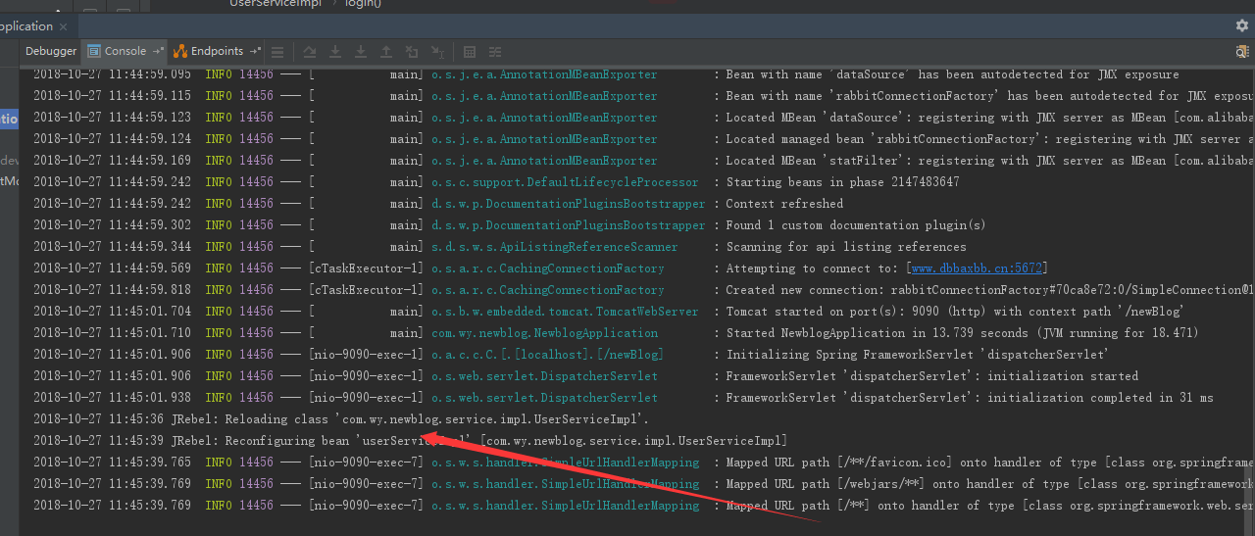Viewport: 1255px width, 536px height.
Task: Open the threads list hamburger icon
Action: point(277,51)
